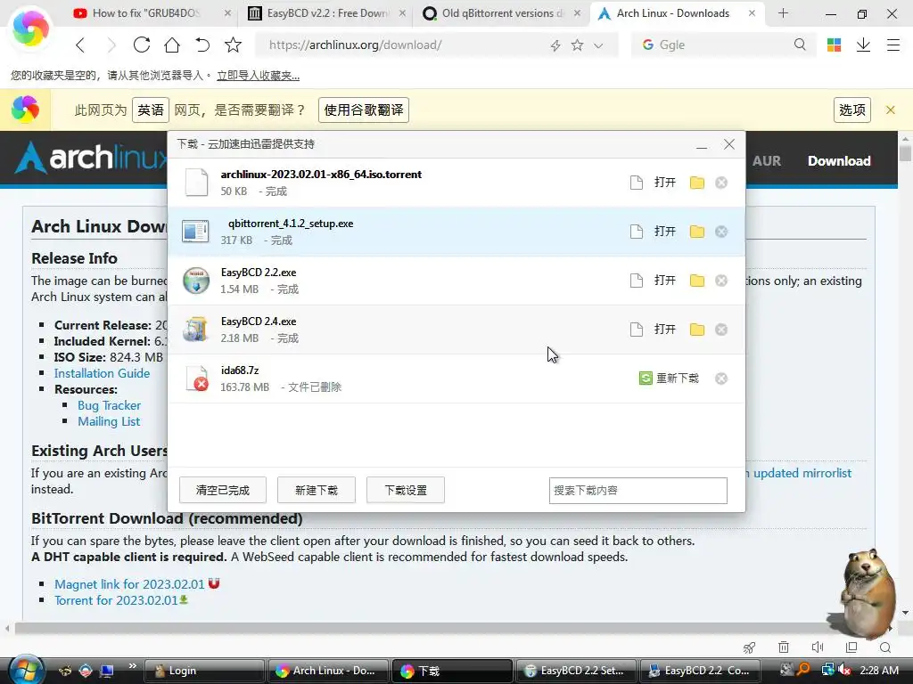913x684 pixels.
Task: Open EasyBCD 2.4.exe with 打开
Action: pos(664,330)
